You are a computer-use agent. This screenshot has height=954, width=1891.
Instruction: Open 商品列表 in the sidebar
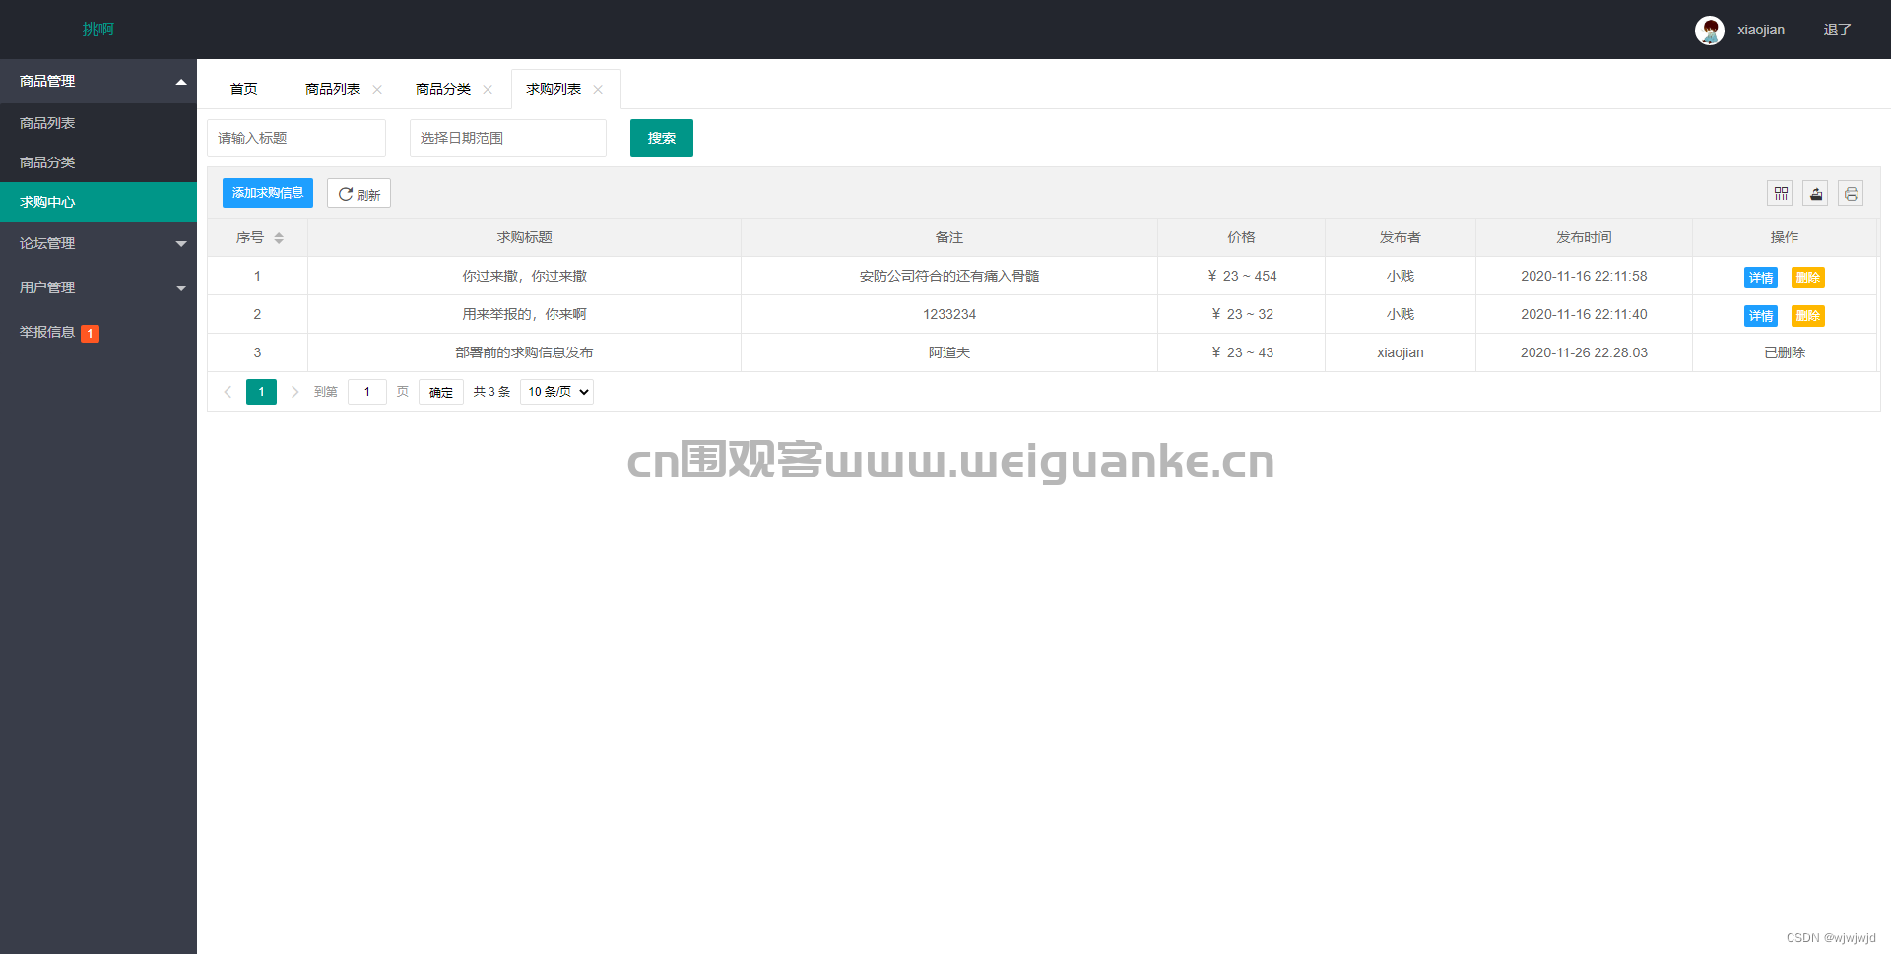click(98, 123)
